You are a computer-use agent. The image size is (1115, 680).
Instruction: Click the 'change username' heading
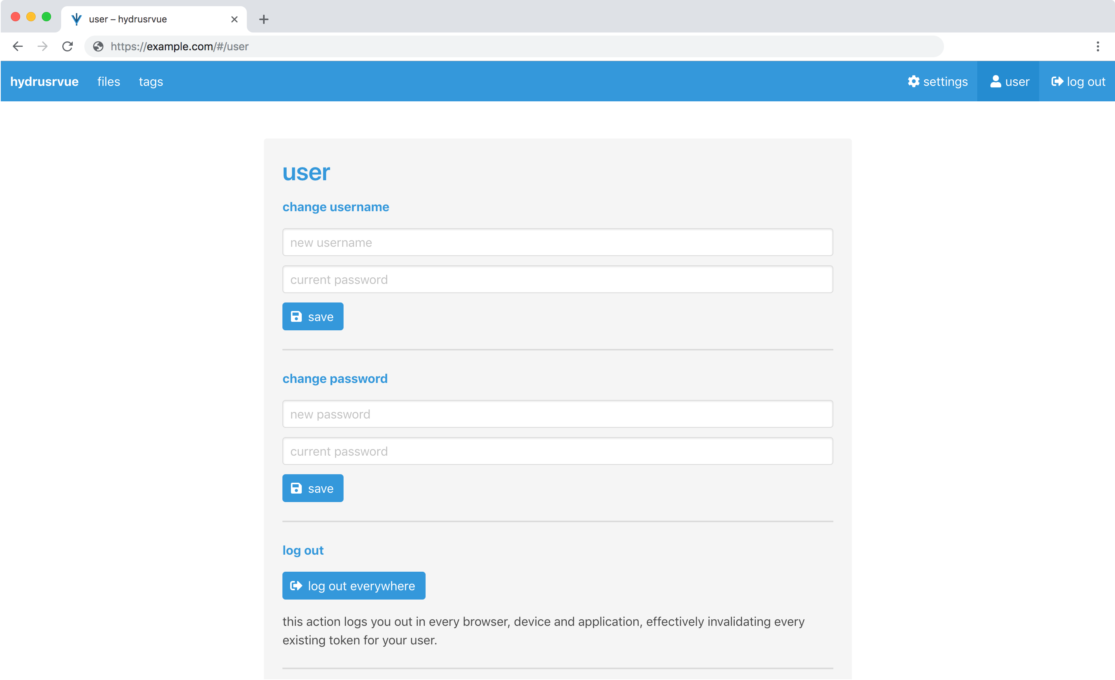pyautogui.click(x=336, y=207)
